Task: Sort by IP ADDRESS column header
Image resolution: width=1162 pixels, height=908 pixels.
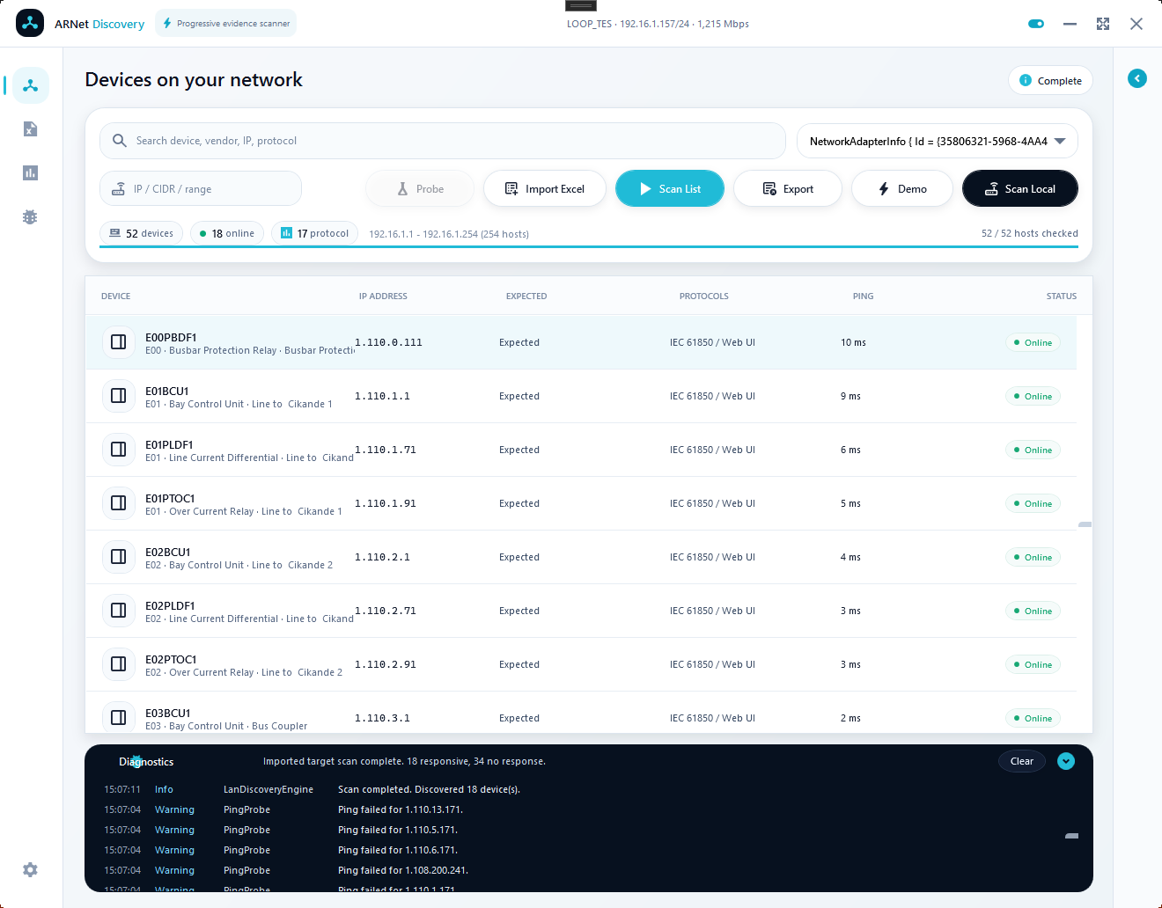Action: tap(383, 297)
